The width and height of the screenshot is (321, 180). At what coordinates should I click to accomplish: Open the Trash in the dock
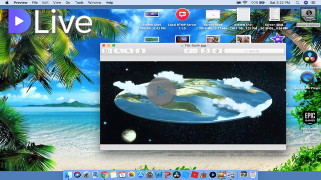click(253, 175)
